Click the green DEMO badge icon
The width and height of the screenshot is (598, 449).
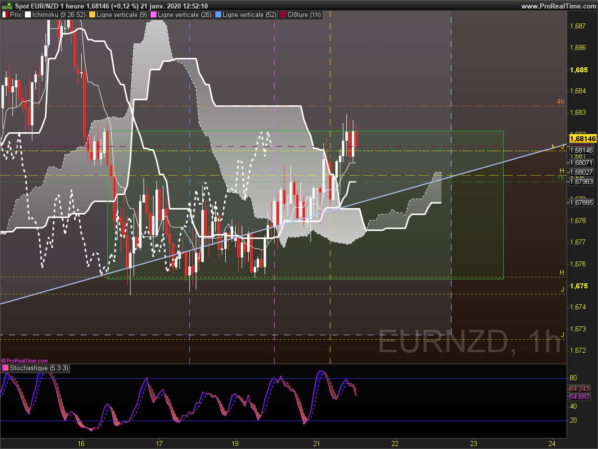coord(7,6)
